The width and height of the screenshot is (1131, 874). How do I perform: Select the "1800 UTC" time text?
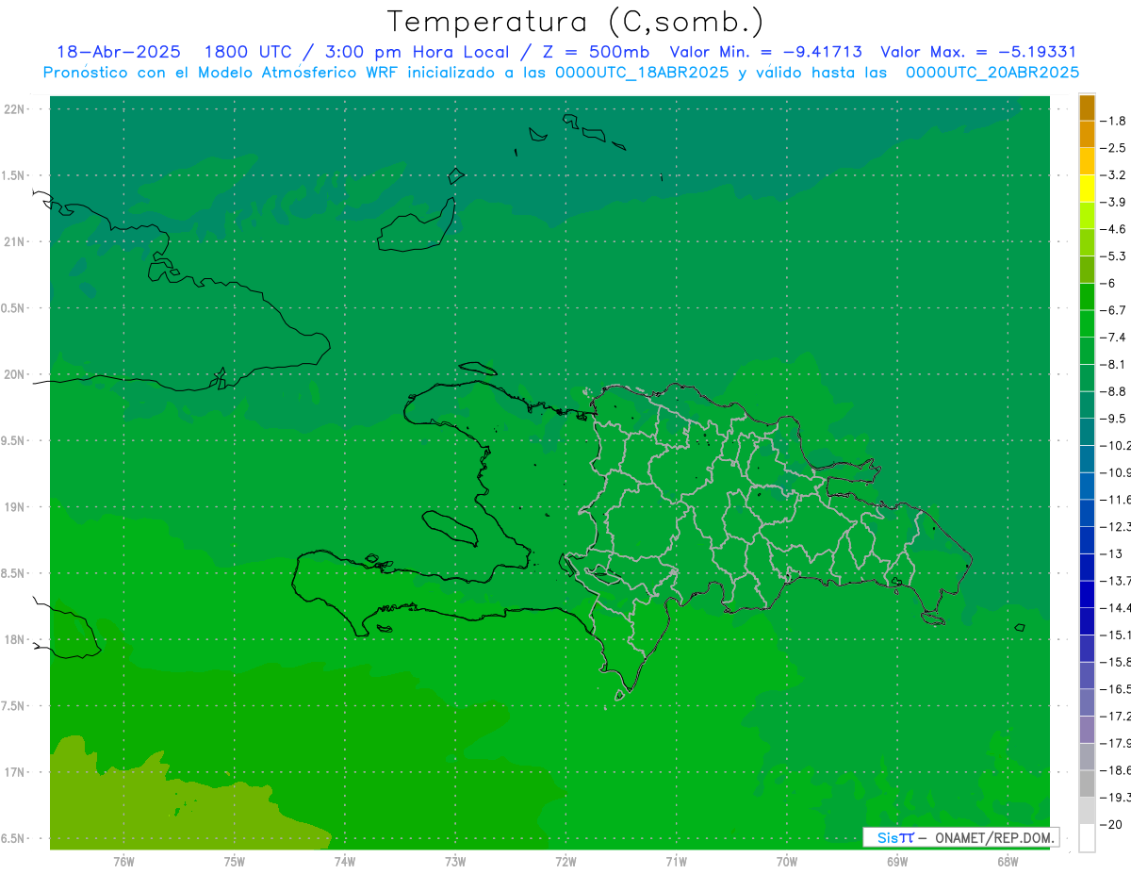coord(248,52)
